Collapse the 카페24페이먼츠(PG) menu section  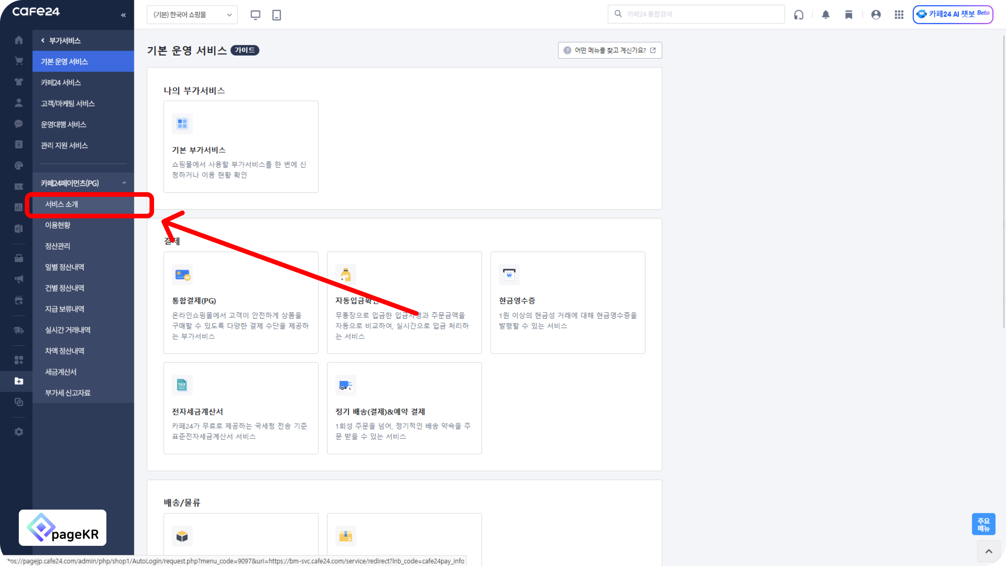[124, 183]
